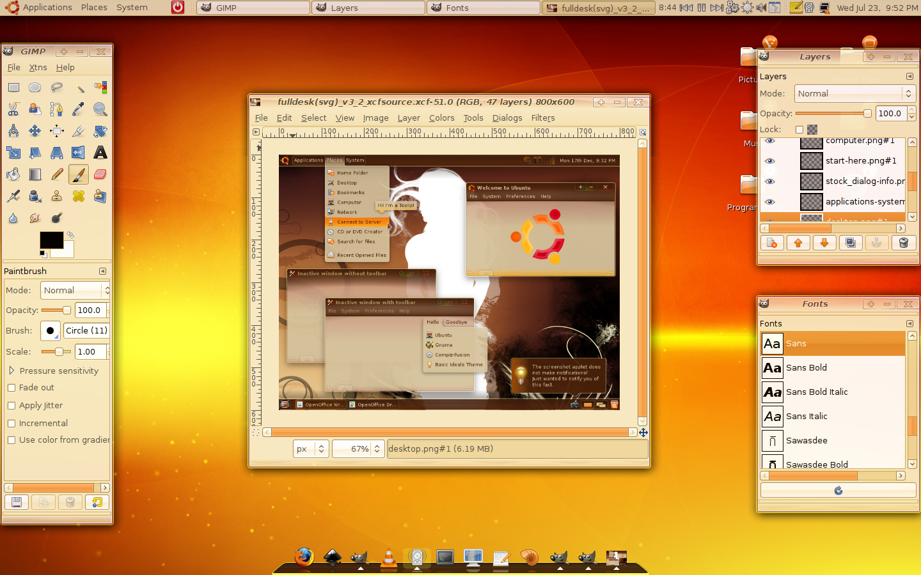
Task: Choose the Select by Color tool
Action: (x=100, y=88)
